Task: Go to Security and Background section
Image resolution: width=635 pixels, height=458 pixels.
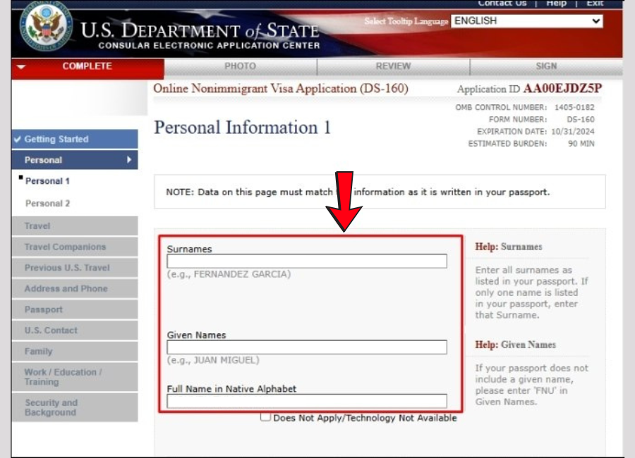Action: [75, 407]
